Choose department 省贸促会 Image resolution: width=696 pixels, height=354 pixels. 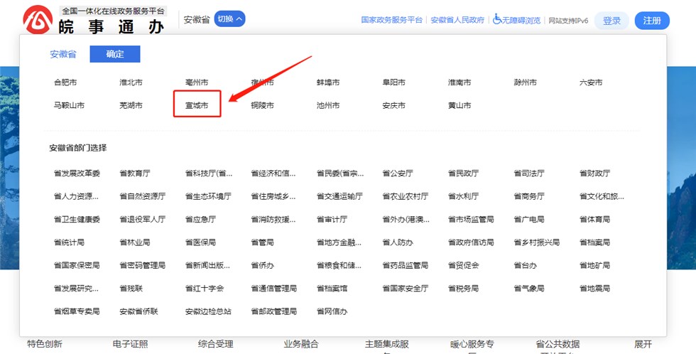(x=463, y=266)
